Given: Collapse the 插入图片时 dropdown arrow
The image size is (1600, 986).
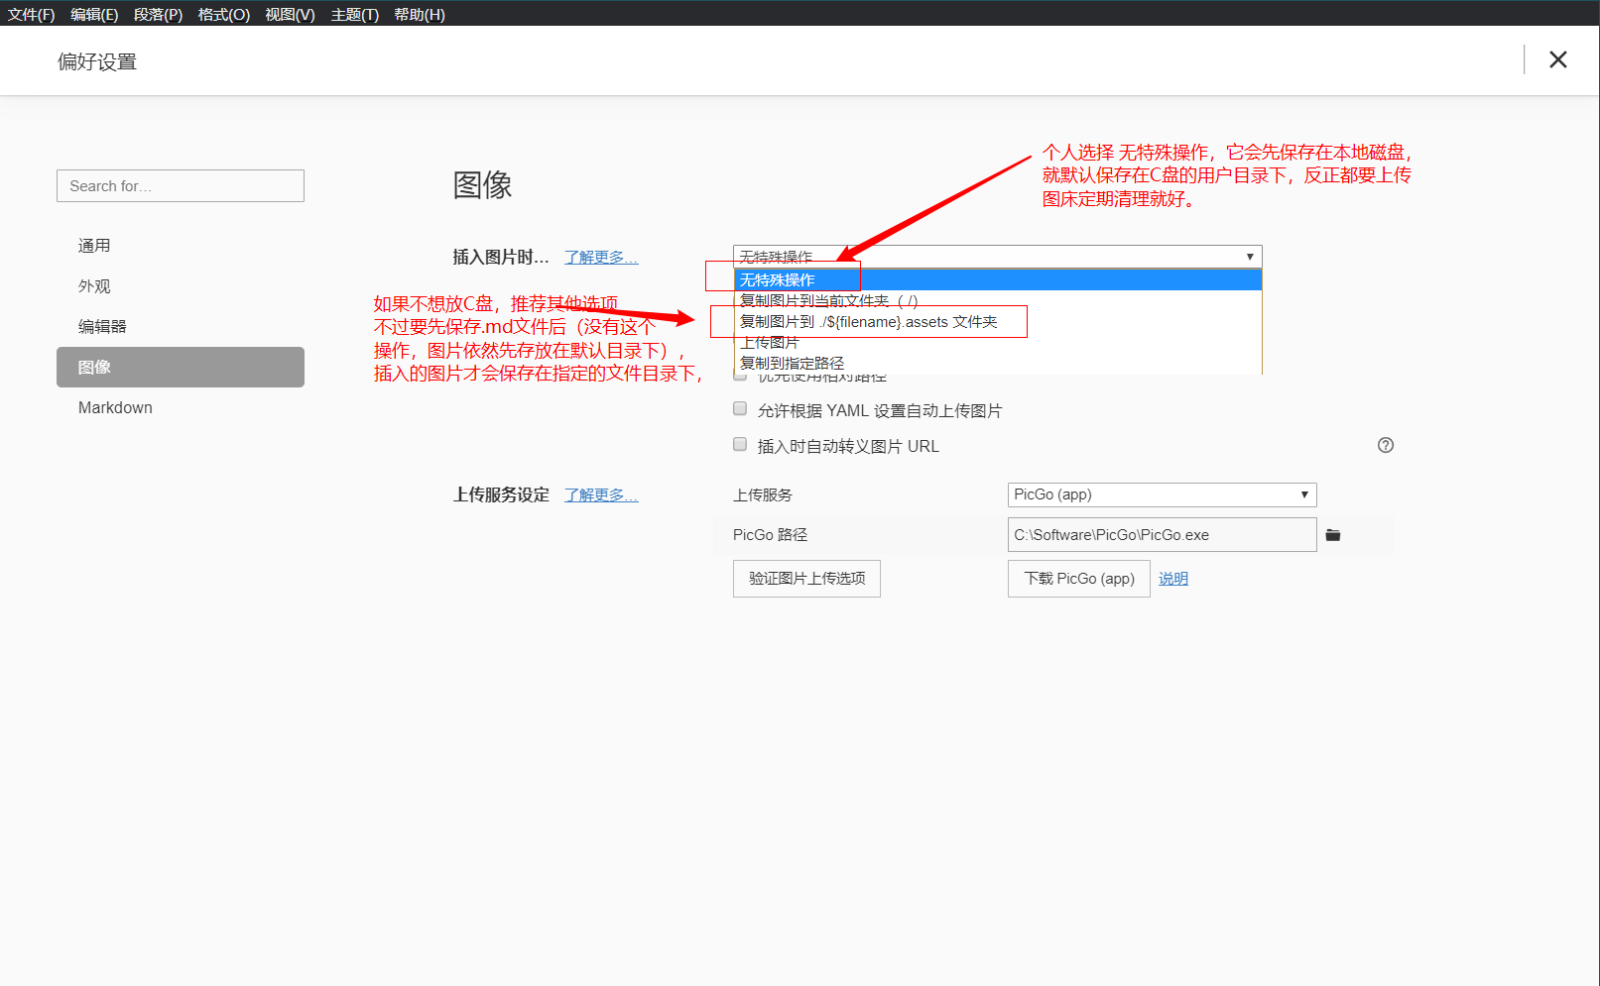Looking at the screenshot, I should [x=1250, y=257].
